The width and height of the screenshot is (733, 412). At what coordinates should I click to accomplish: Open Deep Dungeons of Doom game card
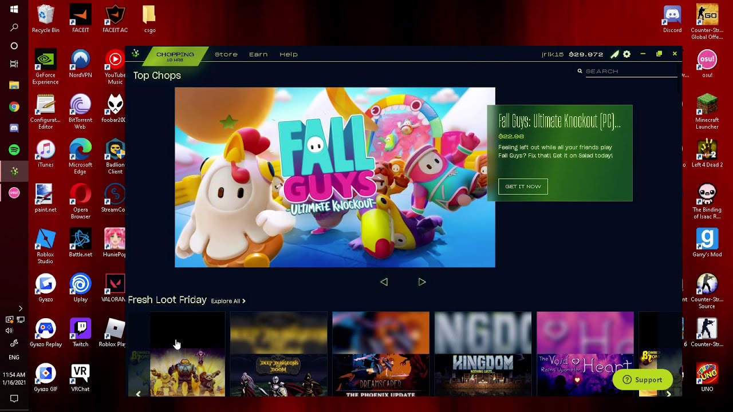[279, 354]
